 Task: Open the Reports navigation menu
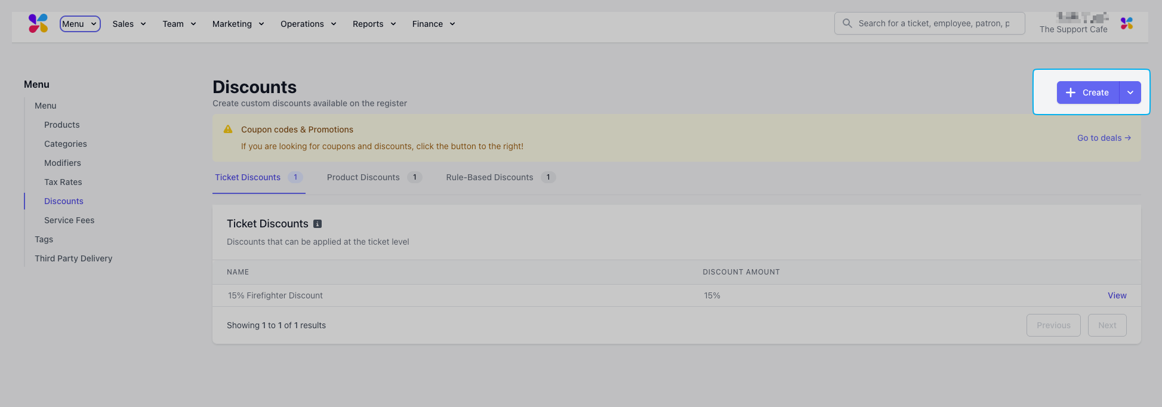(x=374, y=24)
